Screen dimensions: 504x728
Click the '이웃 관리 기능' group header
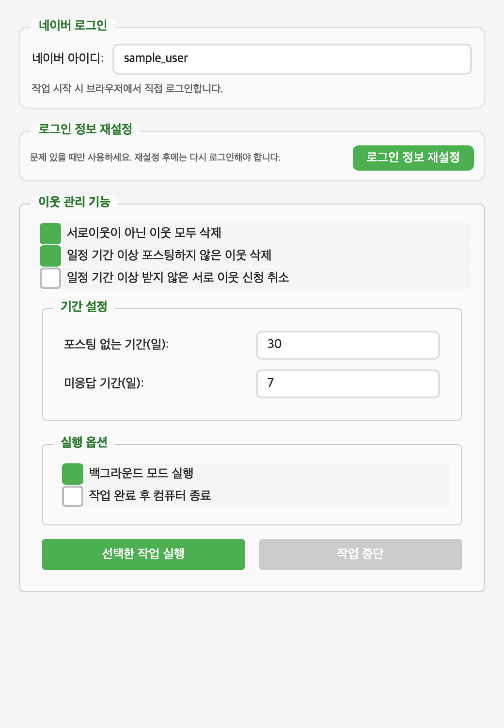[76, 202]
